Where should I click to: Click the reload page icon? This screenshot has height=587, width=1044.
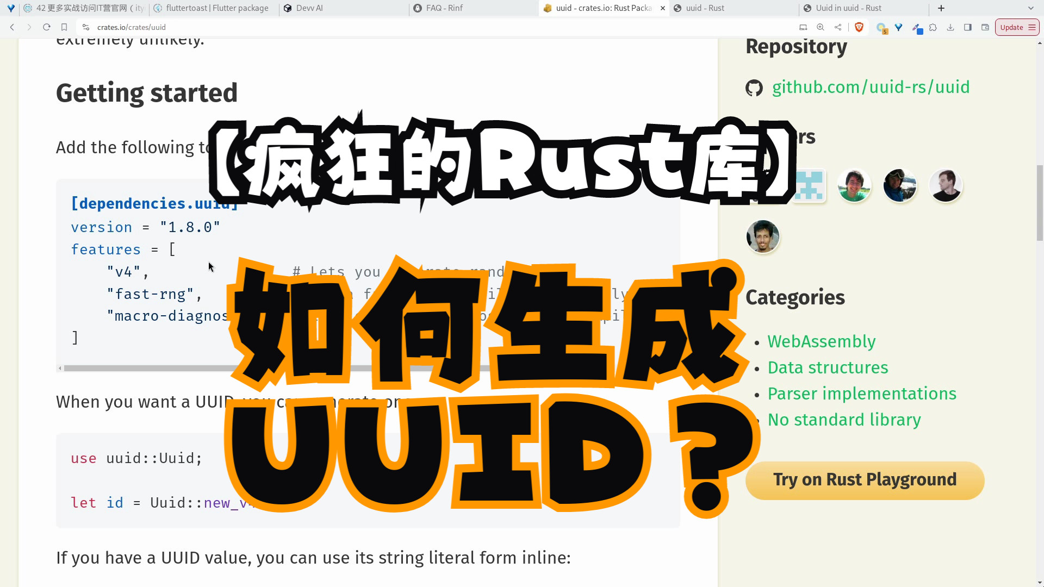point(46,27)
